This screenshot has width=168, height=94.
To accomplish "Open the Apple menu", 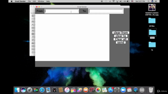I will pyautogui.click(x=12, y=1).
